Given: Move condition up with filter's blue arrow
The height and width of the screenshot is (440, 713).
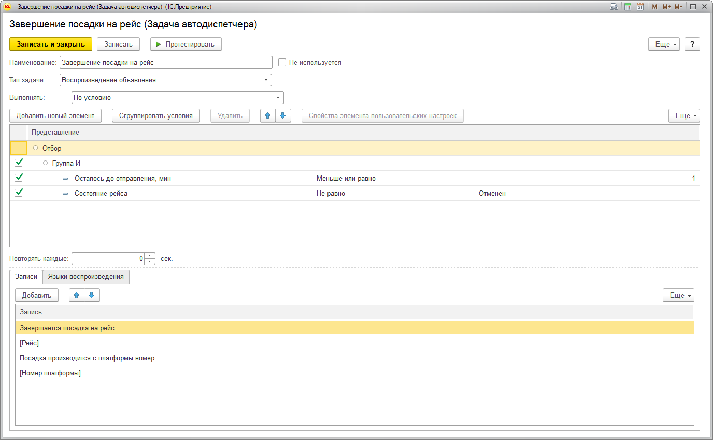Looking at the screenshot, I should (x=268, y=115).
